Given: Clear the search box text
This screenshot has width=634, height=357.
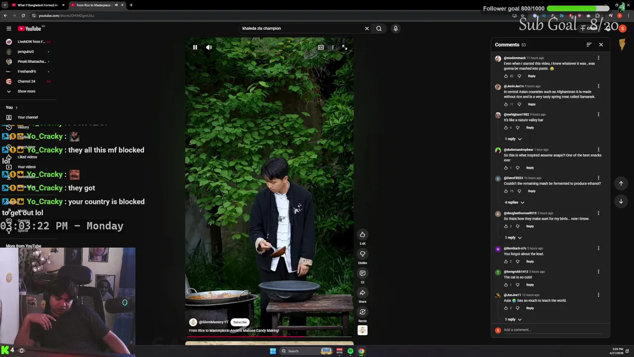Looking at the screenshot, I should (367, 28).
